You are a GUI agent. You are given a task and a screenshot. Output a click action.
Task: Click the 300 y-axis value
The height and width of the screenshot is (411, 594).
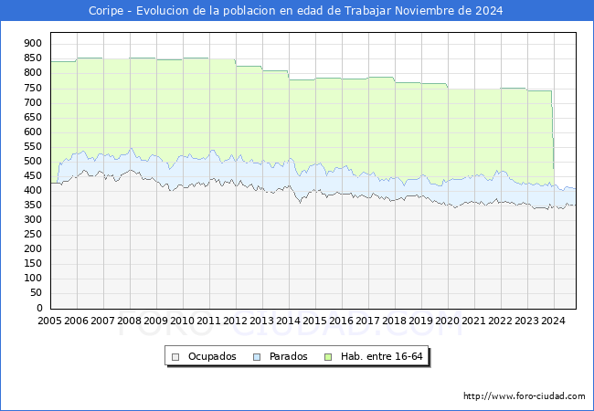point(33,220)
